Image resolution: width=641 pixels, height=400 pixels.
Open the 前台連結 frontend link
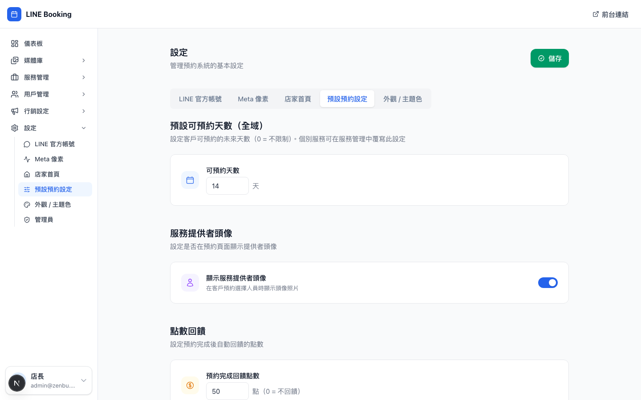(610, 14)
